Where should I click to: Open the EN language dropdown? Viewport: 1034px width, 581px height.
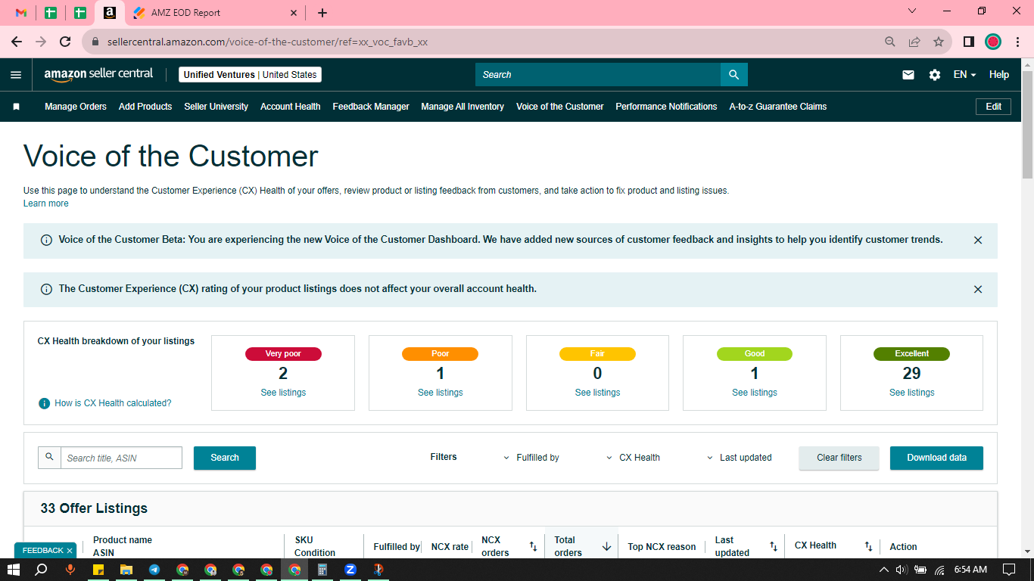pos(964,75)
